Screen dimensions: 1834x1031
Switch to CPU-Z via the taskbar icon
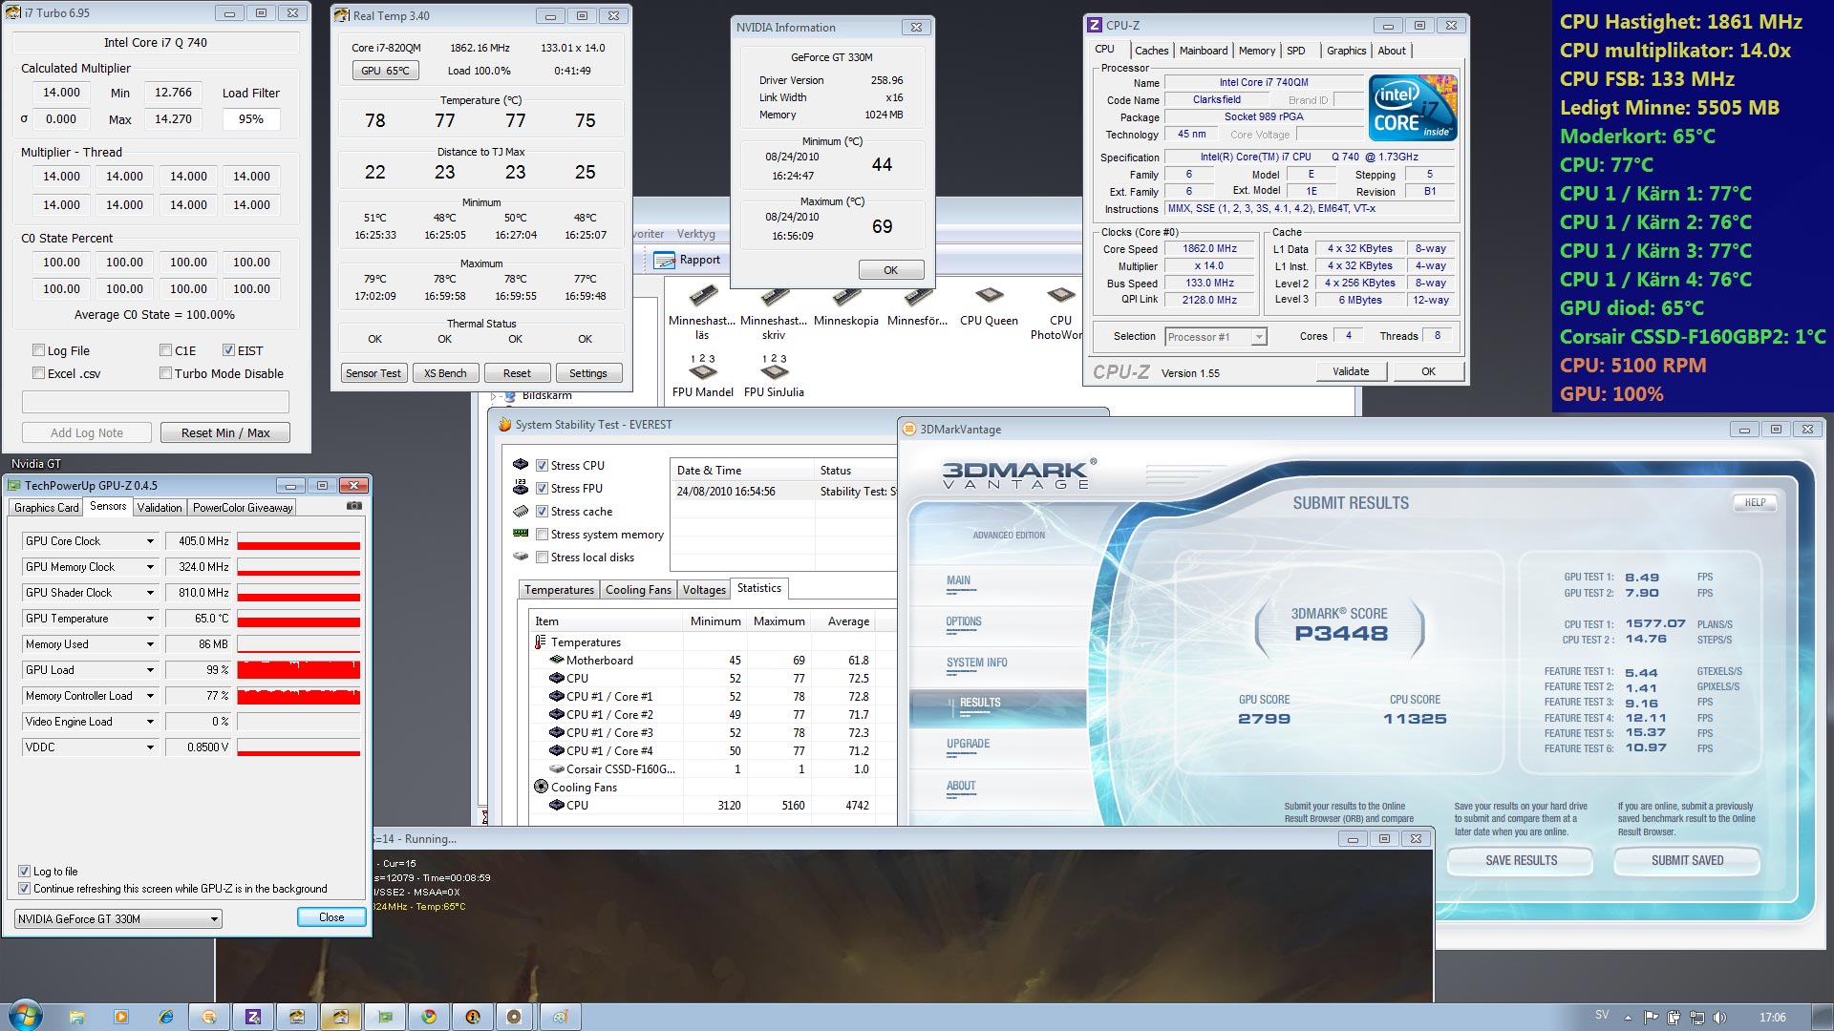pyautogui.click(x=253, y=1017)
